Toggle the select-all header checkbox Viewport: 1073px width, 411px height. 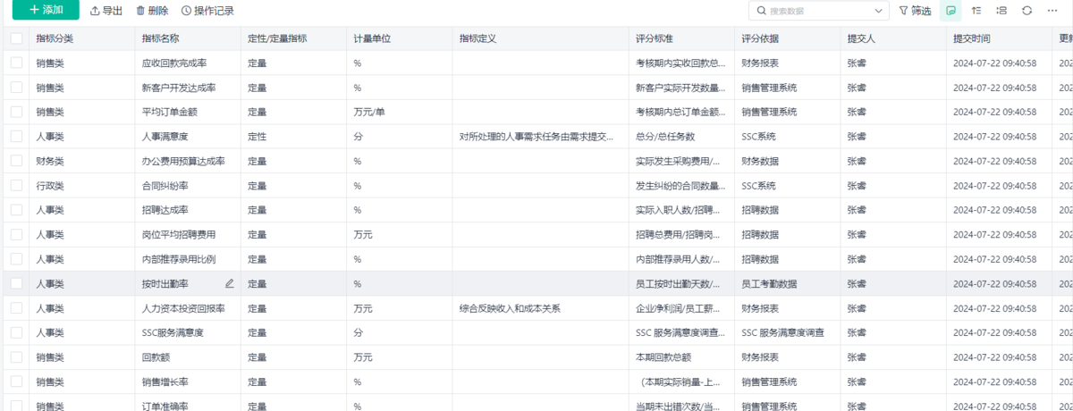pos(16,39)
